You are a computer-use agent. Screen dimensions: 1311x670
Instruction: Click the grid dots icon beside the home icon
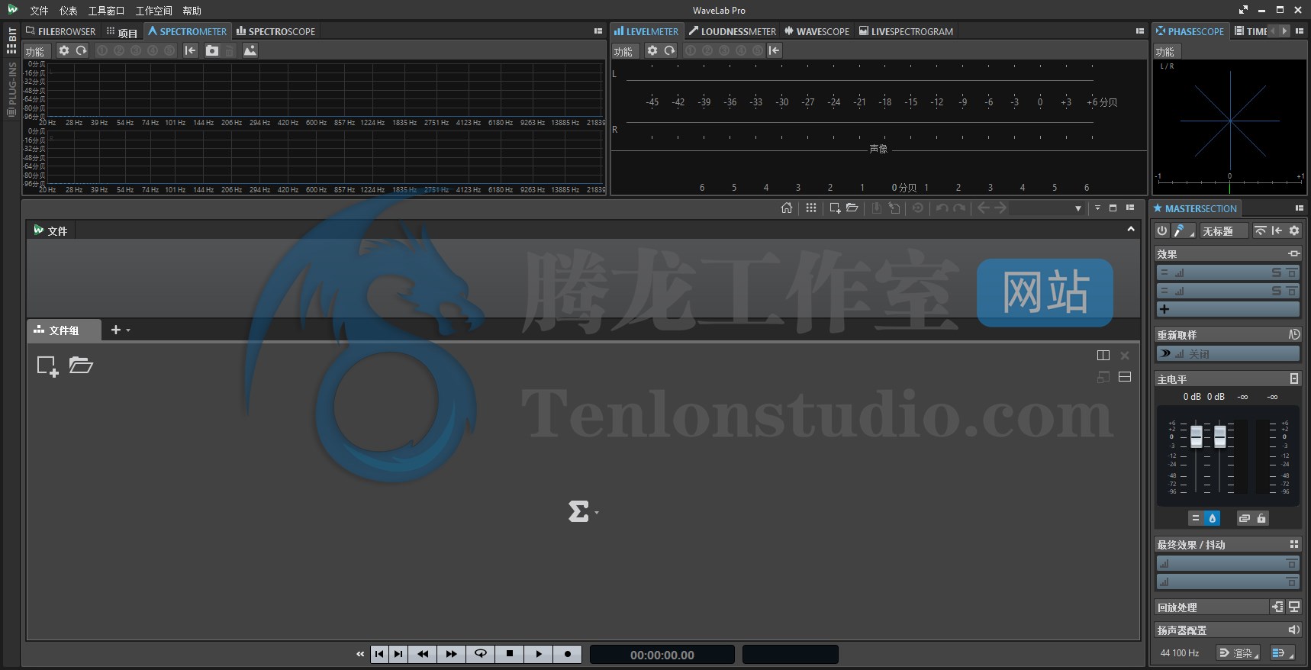pos(811,208)
